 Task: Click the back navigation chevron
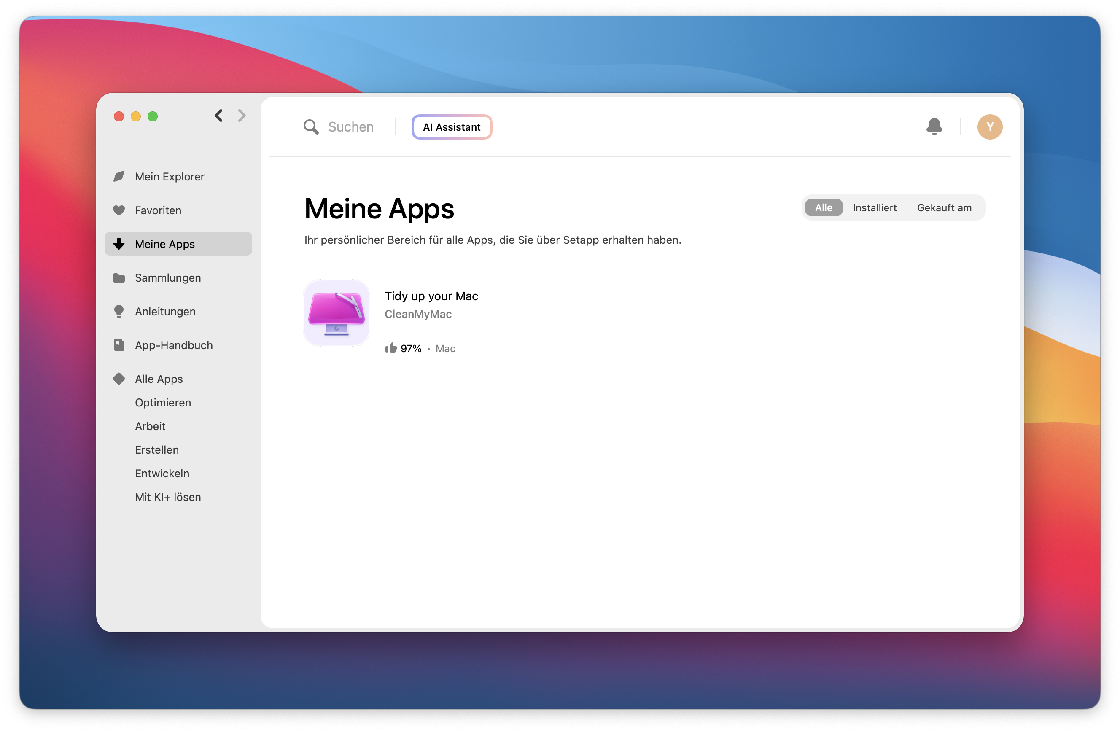(218, 116)
